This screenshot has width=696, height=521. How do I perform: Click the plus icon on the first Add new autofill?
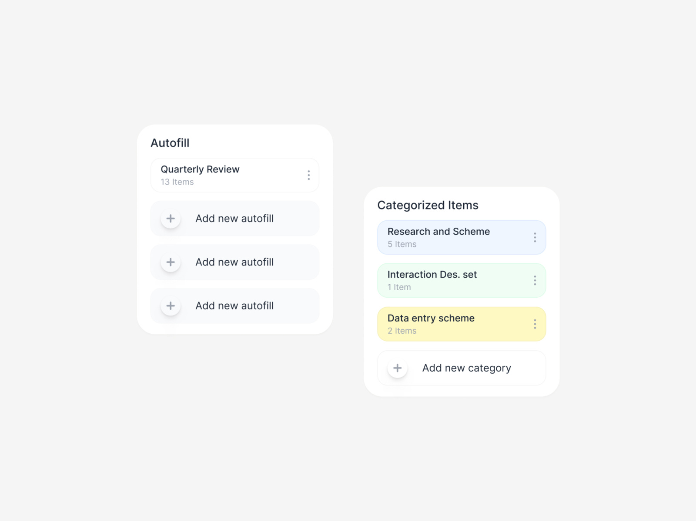coord(170,219)
